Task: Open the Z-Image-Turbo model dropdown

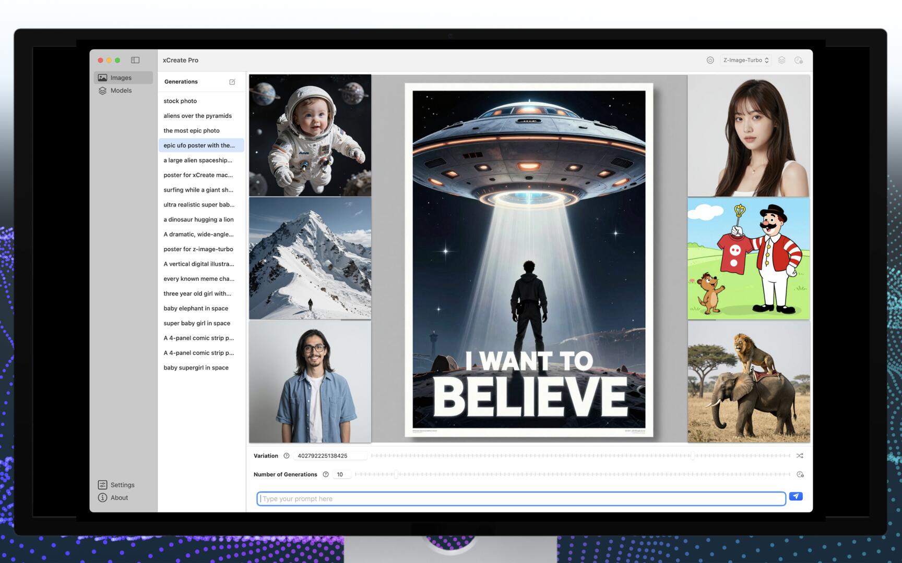Action: point(745,60)
